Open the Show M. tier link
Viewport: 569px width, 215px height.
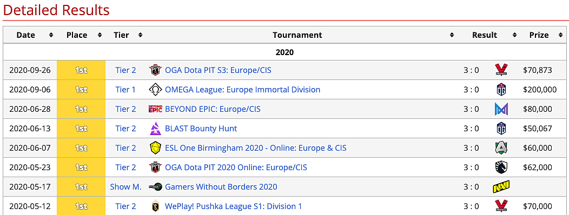(125, 187)
